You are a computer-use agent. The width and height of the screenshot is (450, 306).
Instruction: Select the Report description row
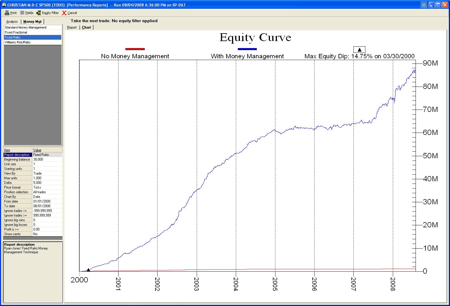(x=33, y=155)
